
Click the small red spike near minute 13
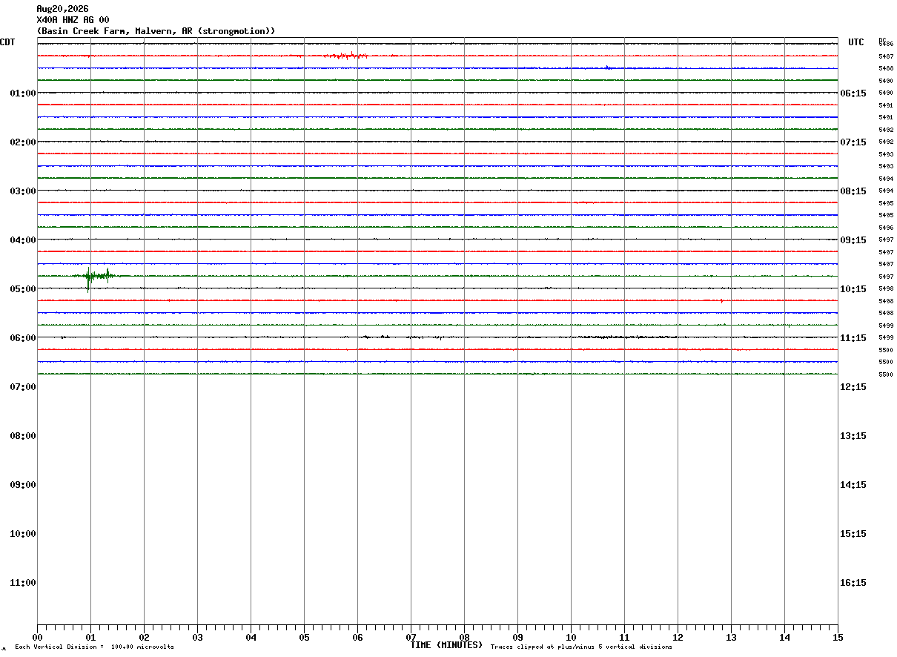tap(721, 300)
